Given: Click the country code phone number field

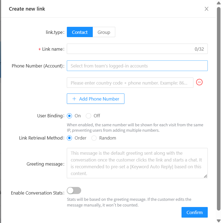Looking at the screenshot, I should click(130, 83).
